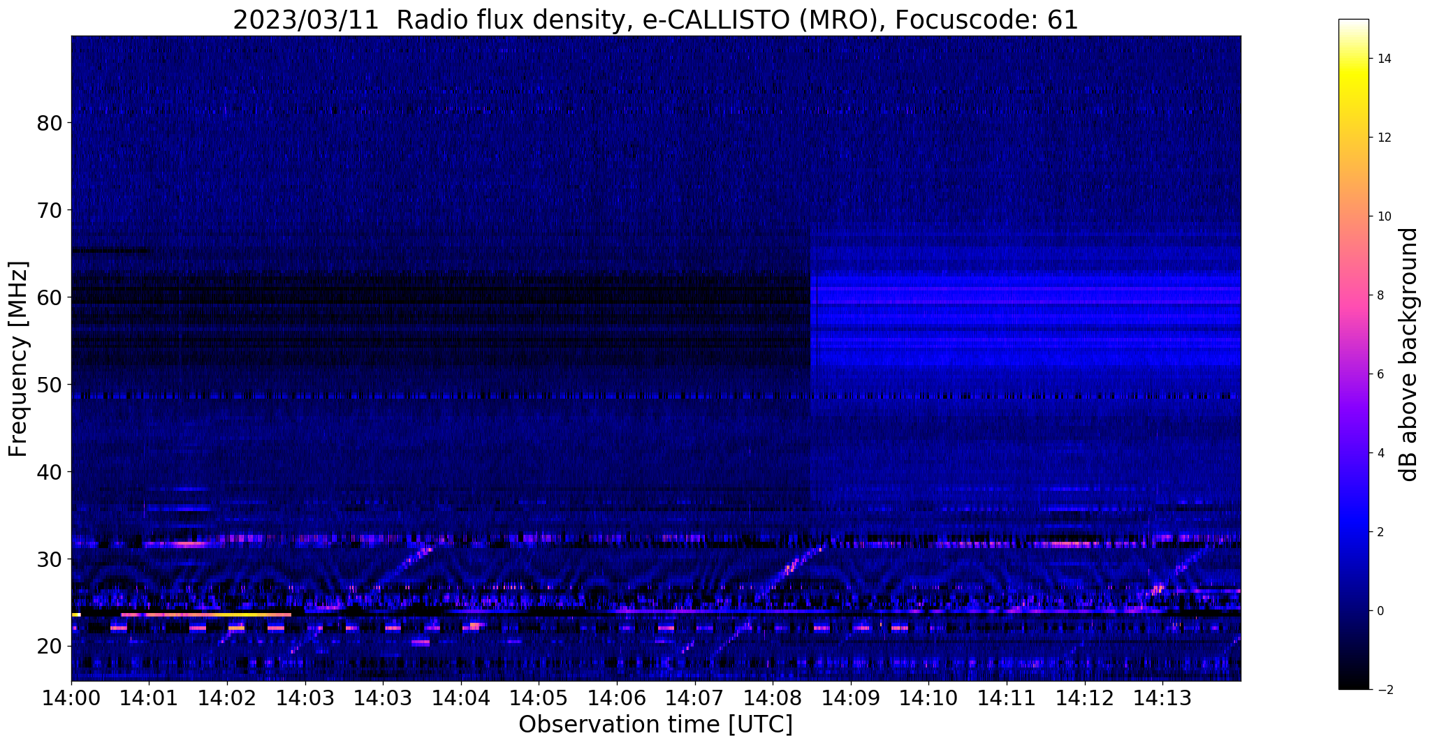Image resolution: width=1430 pixels, height=745 pixels.
Task: Click the colorbar gradient strip
Action: click(x=1353, y=354)
